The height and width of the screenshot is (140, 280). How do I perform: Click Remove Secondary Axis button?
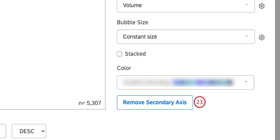point(154,102)
